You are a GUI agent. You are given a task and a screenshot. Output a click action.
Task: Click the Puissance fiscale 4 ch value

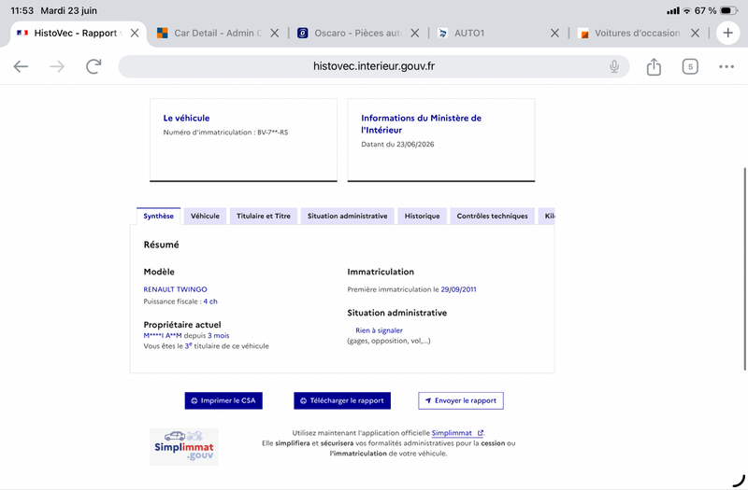pos(210,301)
